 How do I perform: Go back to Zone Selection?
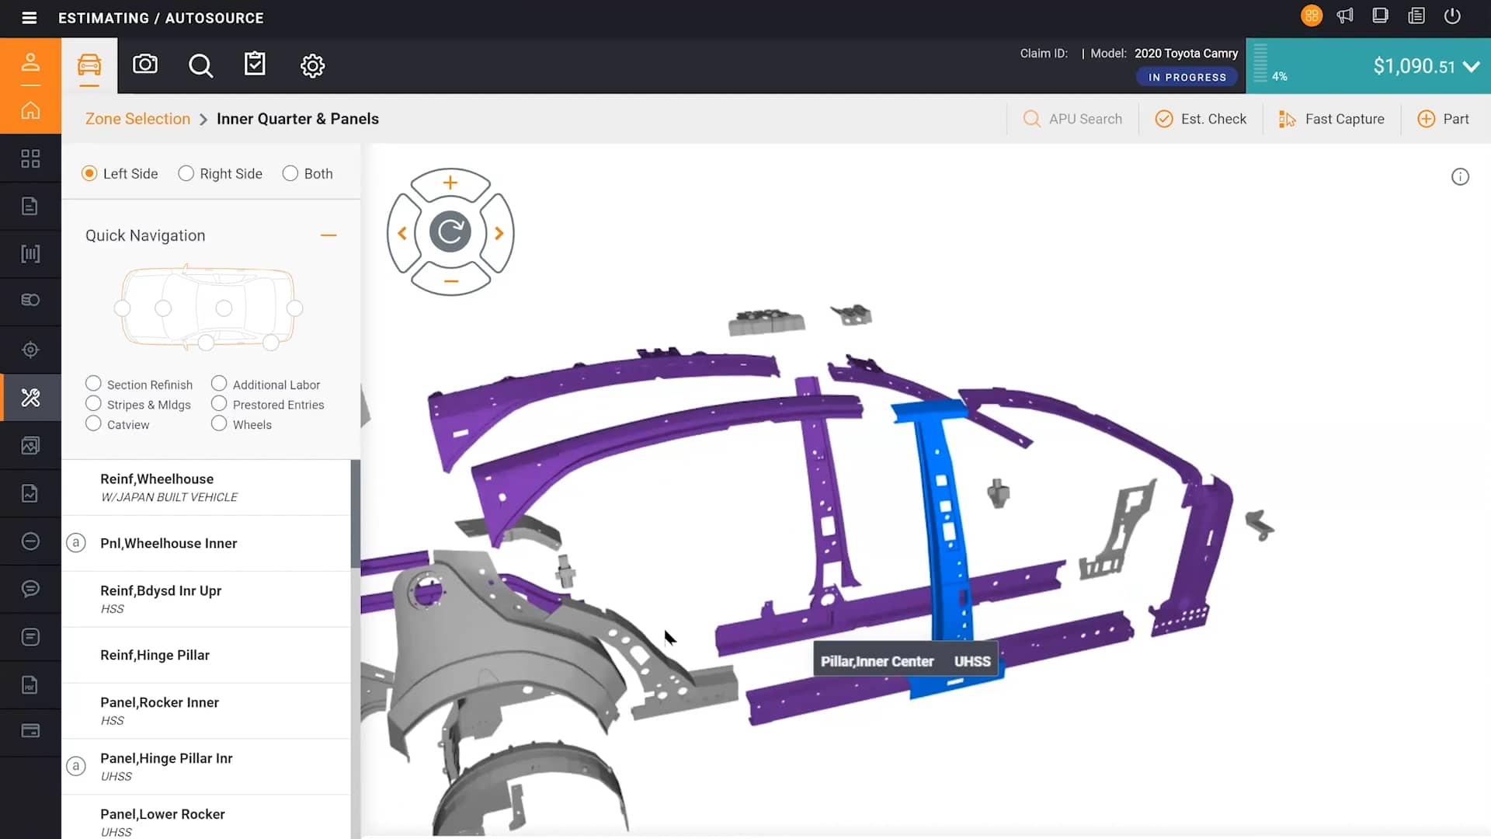[x=137, y=119]
